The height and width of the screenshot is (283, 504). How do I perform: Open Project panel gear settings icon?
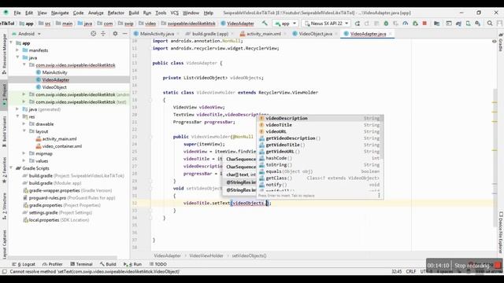(x=115, y=34)
